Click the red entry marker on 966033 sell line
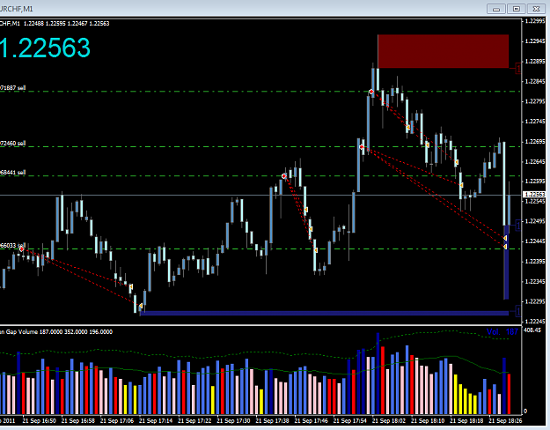 click(22, 249)
